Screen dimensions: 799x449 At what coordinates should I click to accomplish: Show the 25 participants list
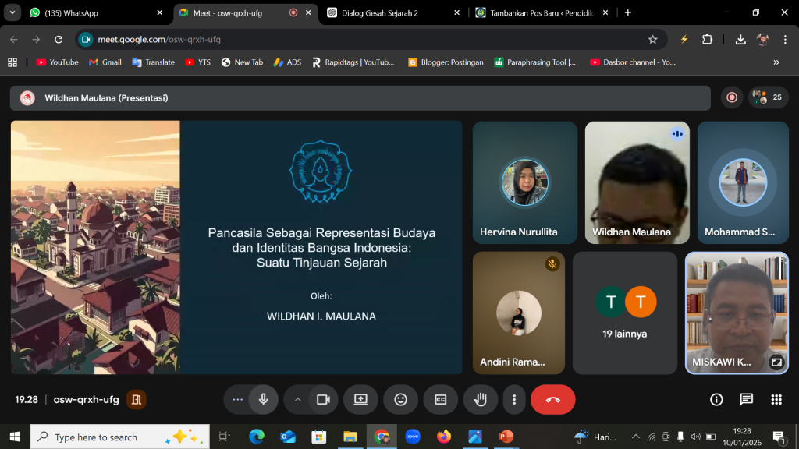pos(768,97)
